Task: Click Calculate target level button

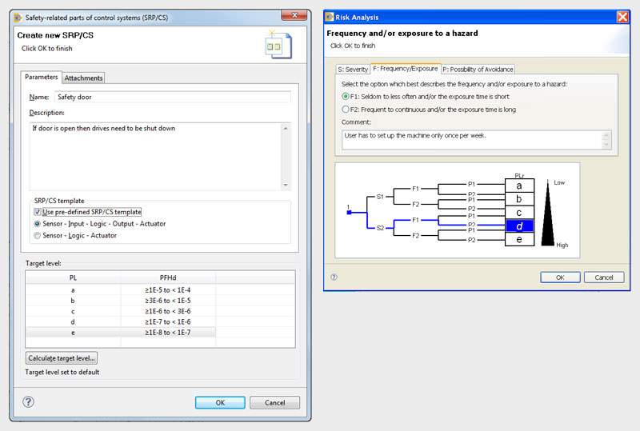Action: [x=62, y=358]
